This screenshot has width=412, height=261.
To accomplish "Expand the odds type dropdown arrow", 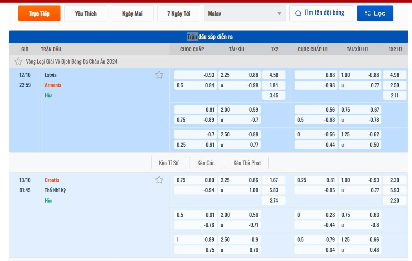I will pos(279,13).
